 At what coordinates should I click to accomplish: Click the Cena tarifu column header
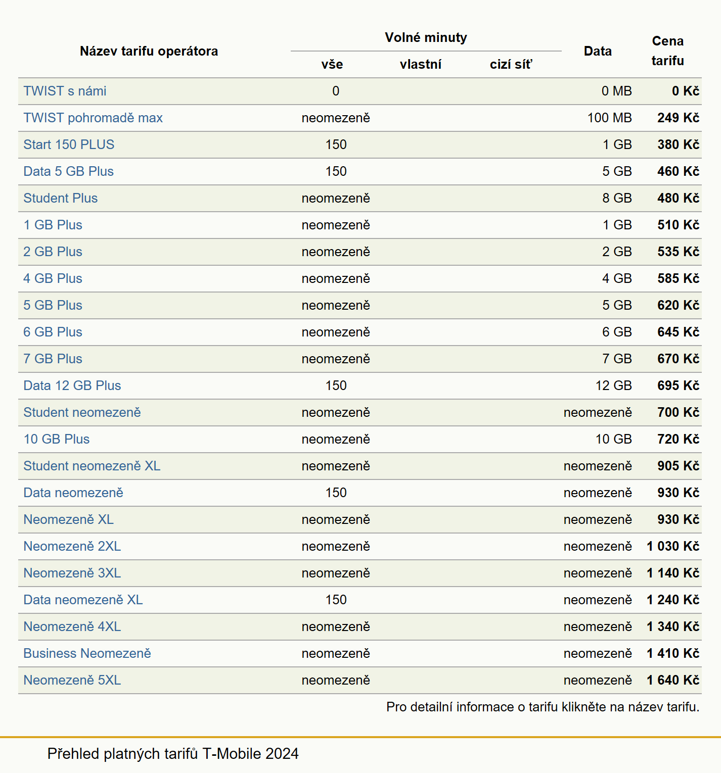[667, 51]
